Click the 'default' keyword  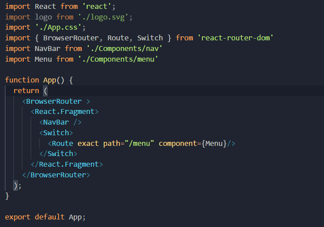point(50,217)
